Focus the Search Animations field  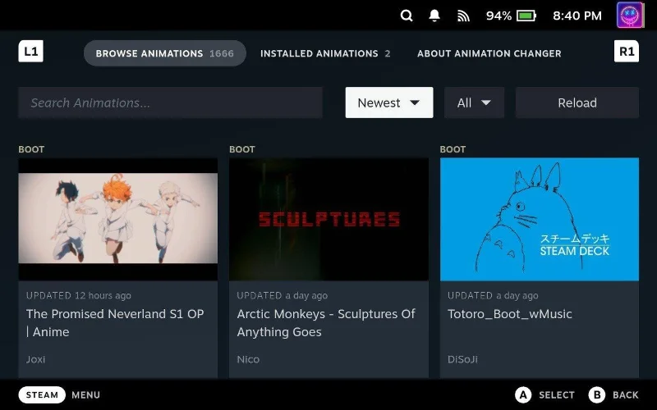tap(170, 102)
